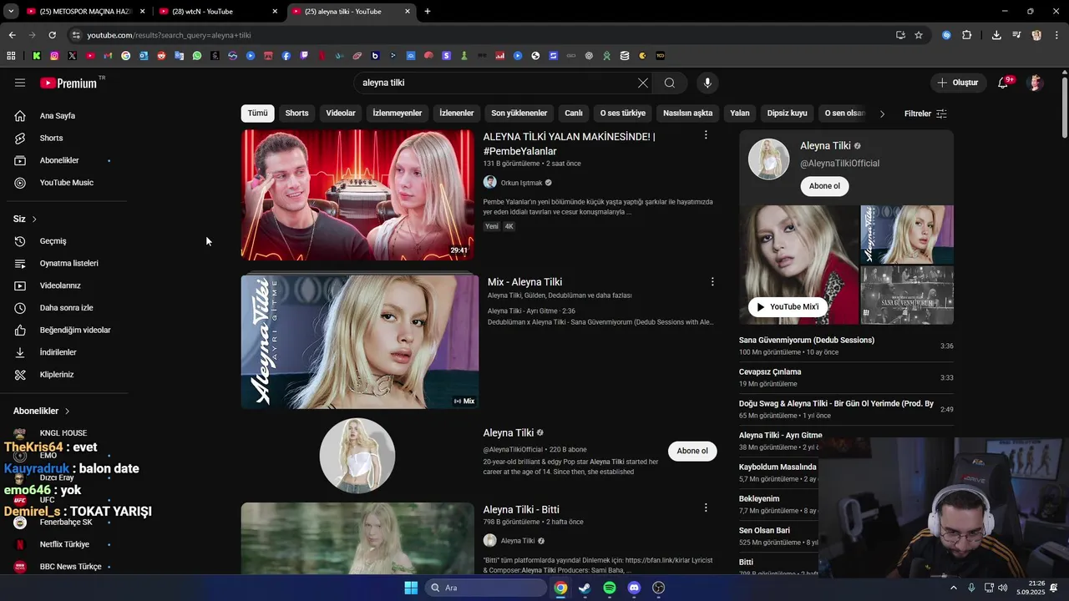Open the Mix Aleyna Tilki thumbnail
Viewport: 1069px width, 601px height.
coord(360,341)
